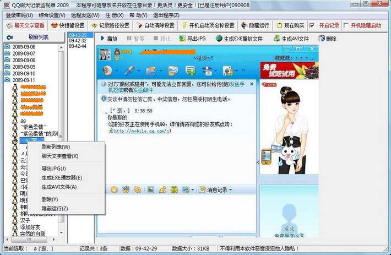Open 自动清除设置 auto-clean settings

pyautogui.click(x=155, y=25)
